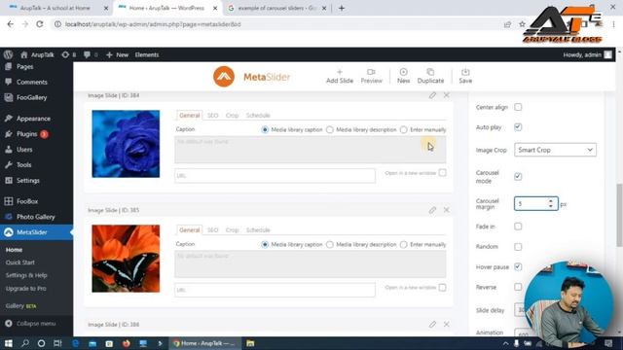Screen dimensions: 623x350
Task: Disable Hover pause checkbox
Action: [x=518, y=266]
